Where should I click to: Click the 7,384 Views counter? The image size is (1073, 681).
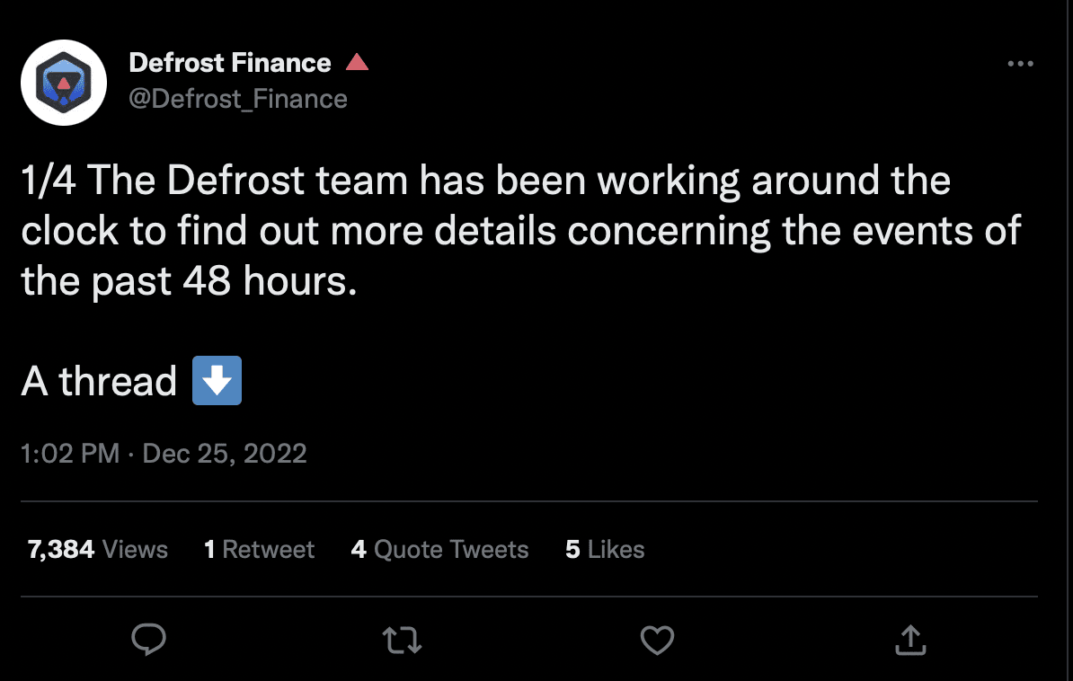click(x=95, y=549)
